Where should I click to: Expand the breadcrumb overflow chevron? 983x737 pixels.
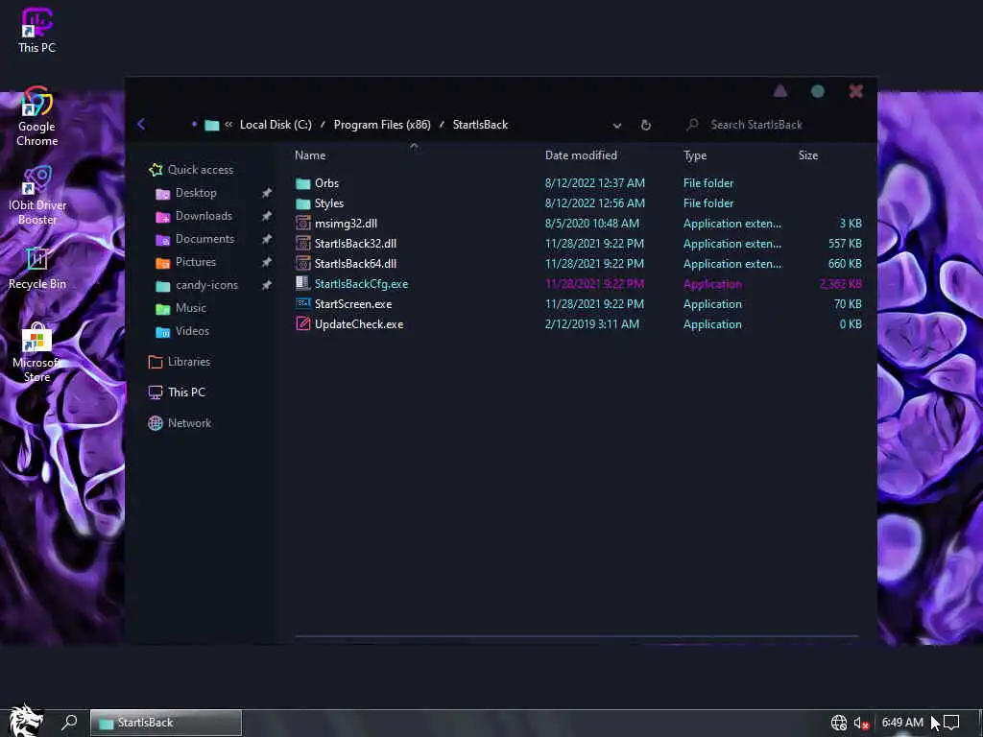coord(228,124)
